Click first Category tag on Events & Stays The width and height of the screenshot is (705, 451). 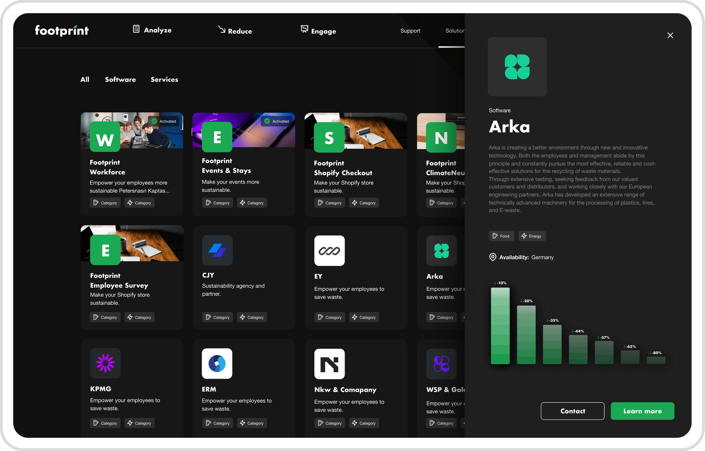coord(217,203)
